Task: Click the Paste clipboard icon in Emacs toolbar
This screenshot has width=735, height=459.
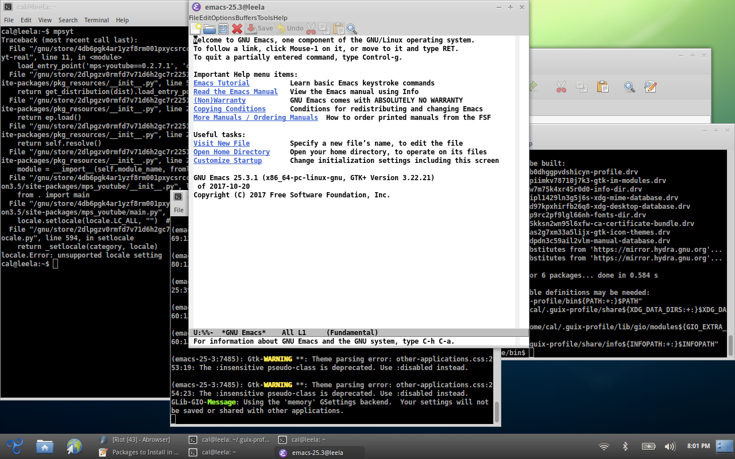Action: coord(338,28)
